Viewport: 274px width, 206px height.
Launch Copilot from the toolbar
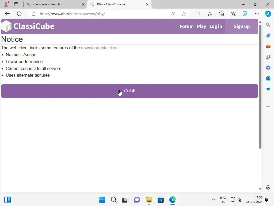click(268, 14)
